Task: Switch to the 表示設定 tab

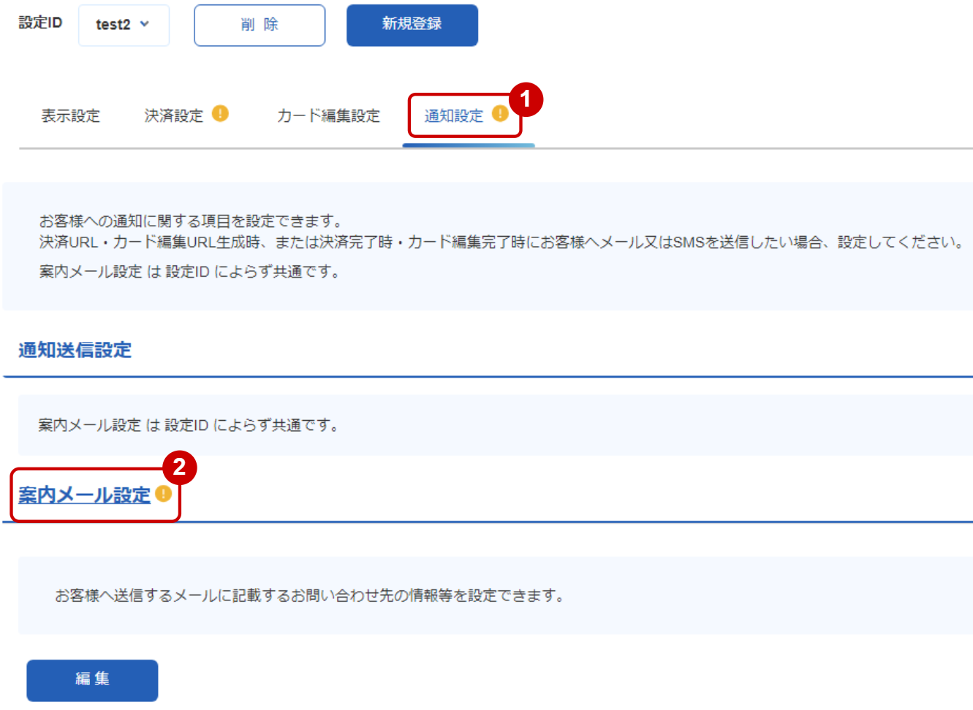Action: pyautogui.click(x=70, y=116)
